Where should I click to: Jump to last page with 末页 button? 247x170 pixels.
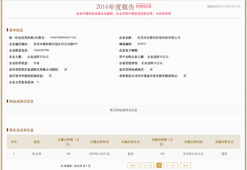pyautogui.click(x=185, y=166)
